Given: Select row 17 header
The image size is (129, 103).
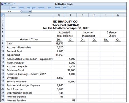Looking at the screenshot, I should click(x=3, y=77).
